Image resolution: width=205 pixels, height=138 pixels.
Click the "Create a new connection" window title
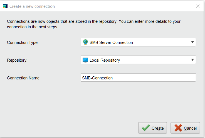32,6
